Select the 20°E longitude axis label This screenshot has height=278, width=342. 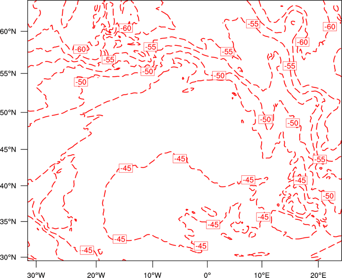click(318, 275)
